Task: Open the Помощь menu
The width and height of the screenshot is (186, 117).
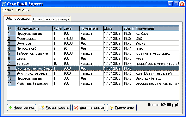Action: point(22,10)
